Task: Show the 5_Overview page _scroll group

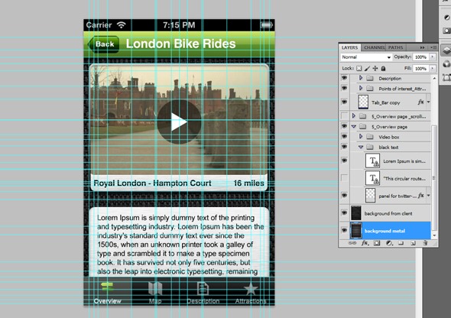Action: [344, 116]
